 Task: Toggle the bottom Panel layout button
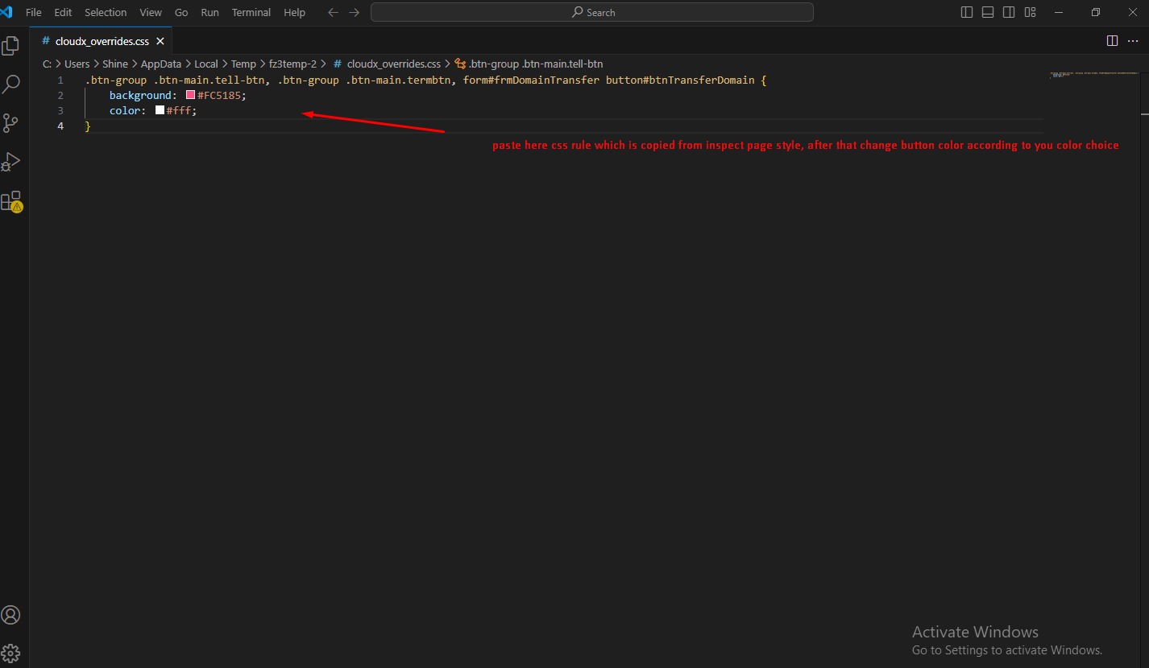[988, 12]
